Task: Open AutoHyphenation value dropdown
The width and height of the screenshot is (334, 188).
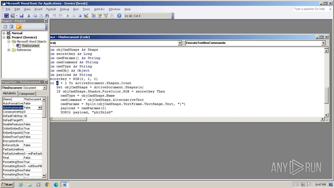Action: tap(40, 108)
